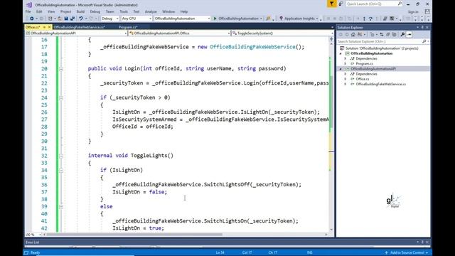This screenshot has height=256, width=455.
Task: Collapse the else block outlining toggle
Action: pos(61,207)
